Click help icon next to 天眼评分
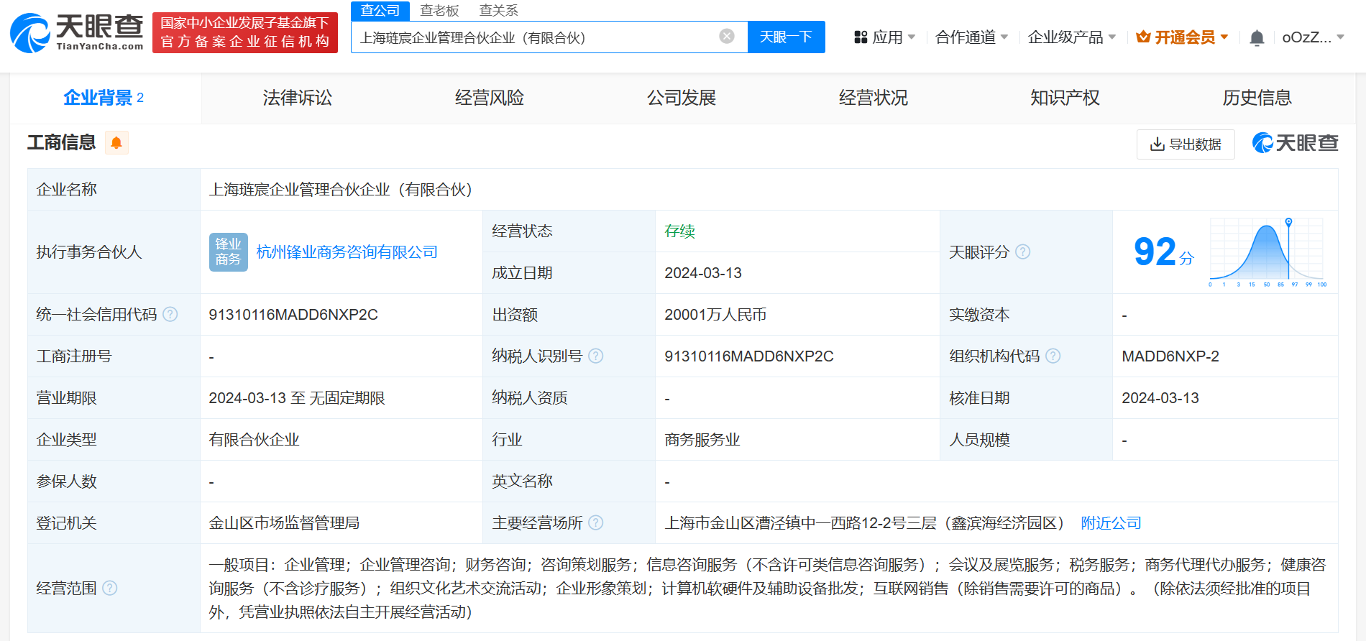Image resolution: width=1366 pixels, height=641 pixels. click(1022, 252)
